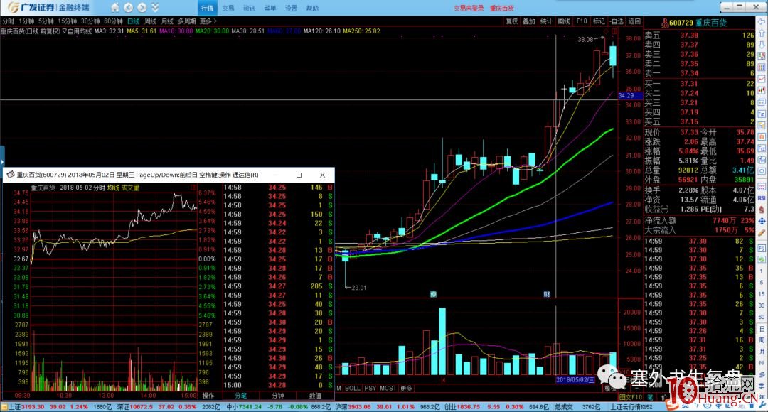Image resolution: width=768 pixels, height=412 pixels.
Task: Switch chart to 1分钟 period
Action: (26, 21)
